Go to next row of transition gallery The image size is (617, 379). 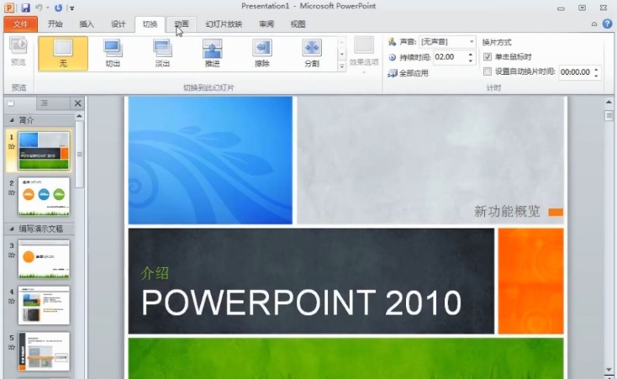click(x=341, y=54)
